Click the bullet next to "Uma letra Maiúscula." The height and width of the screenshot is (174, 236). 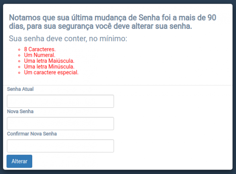coord(19,62)
